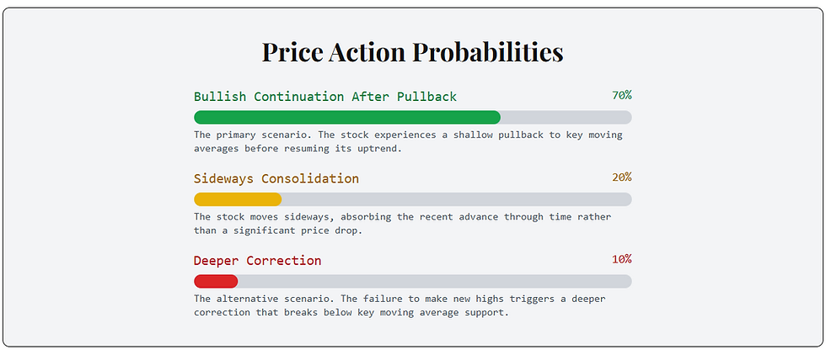Click the yellow filled progress bar
This screenshot has height=355, width=826.
pos(238,199)
